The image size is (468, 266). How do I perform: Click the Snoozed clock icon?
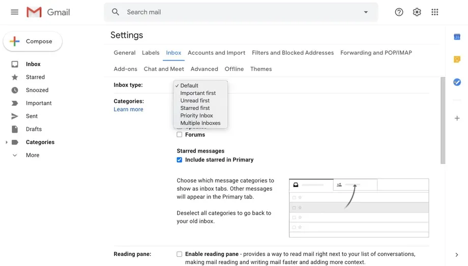coord(15,90)
